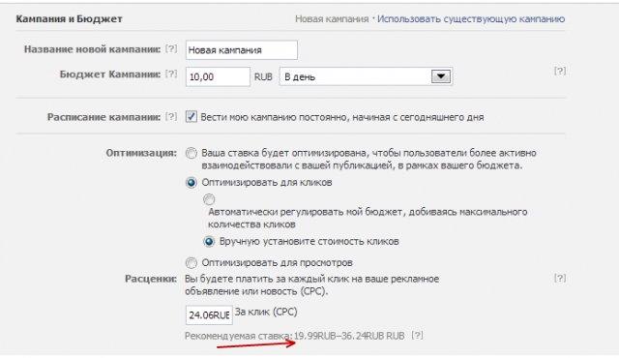
Task: Click the Рекомендуемая ставка range text
Action: click(349, 336)
